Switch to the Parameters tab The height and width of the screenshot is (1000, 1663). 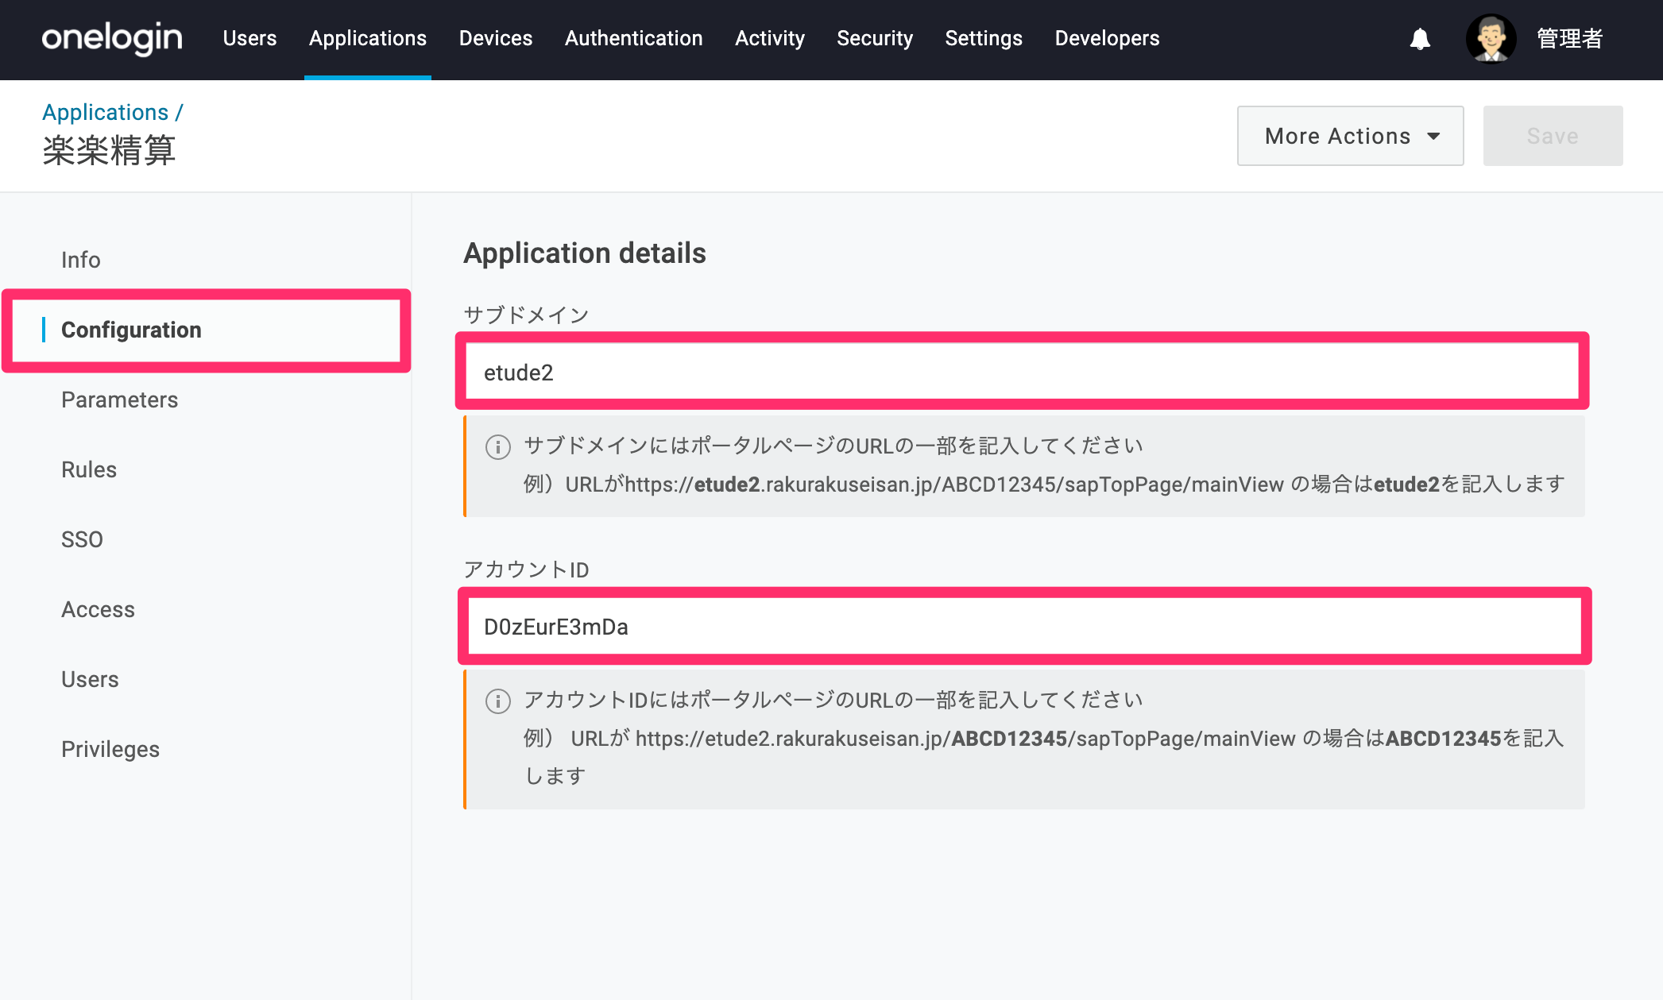coord(120,400)
